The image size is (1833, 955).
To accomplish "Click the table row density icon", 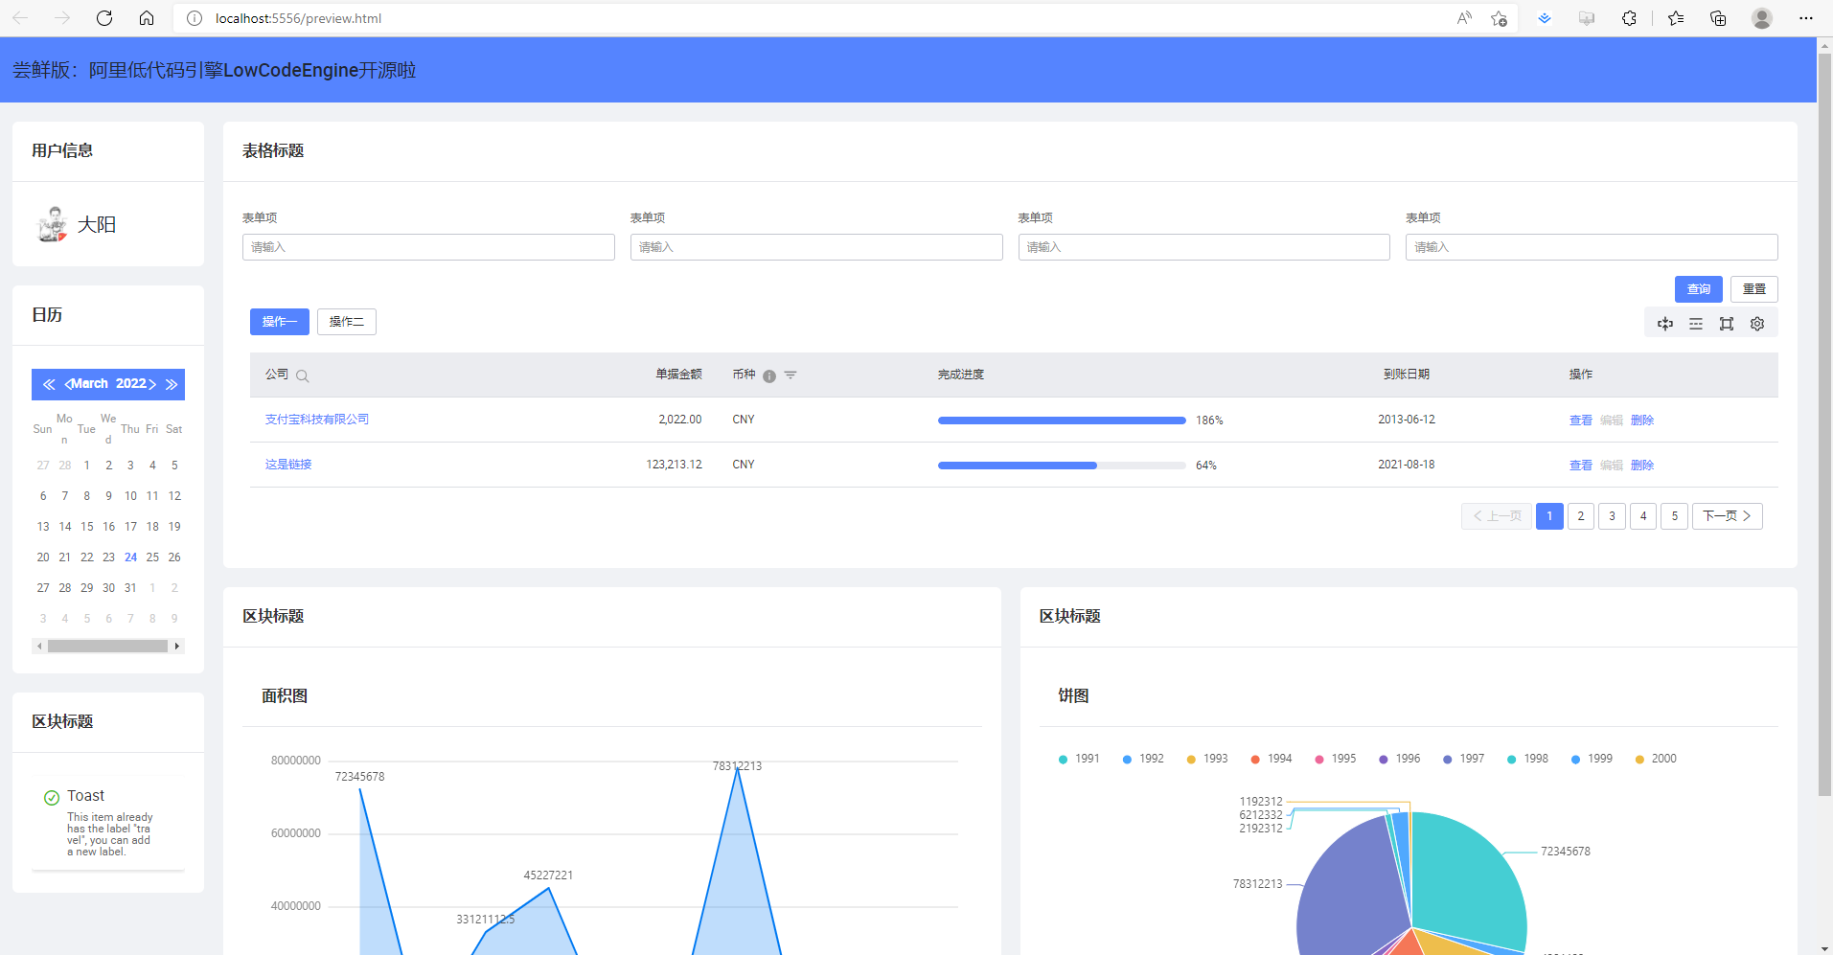I will [1696, 324].
